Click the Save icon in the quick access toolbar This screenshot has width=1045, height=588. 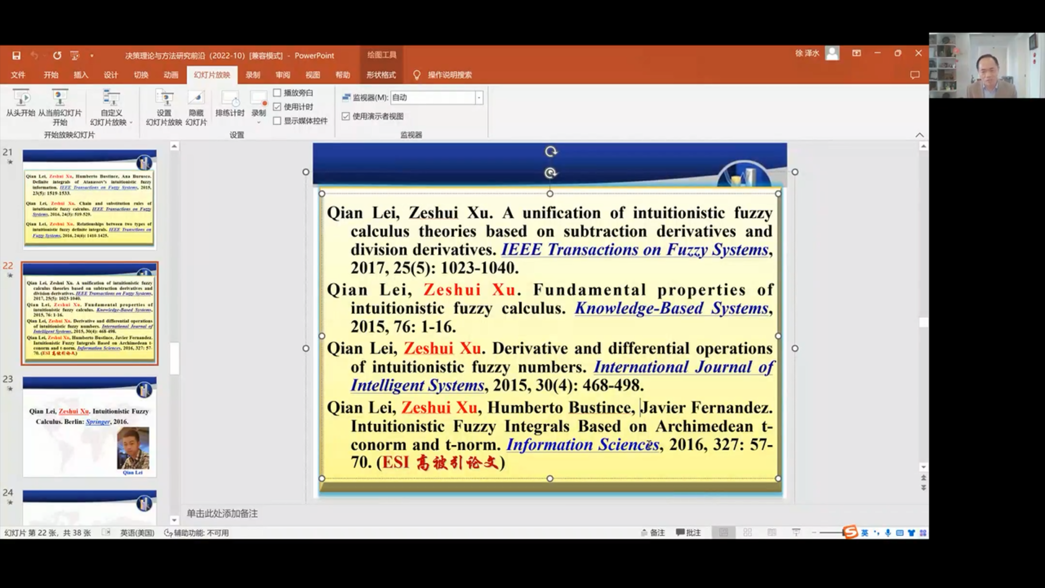click(16, 56)
